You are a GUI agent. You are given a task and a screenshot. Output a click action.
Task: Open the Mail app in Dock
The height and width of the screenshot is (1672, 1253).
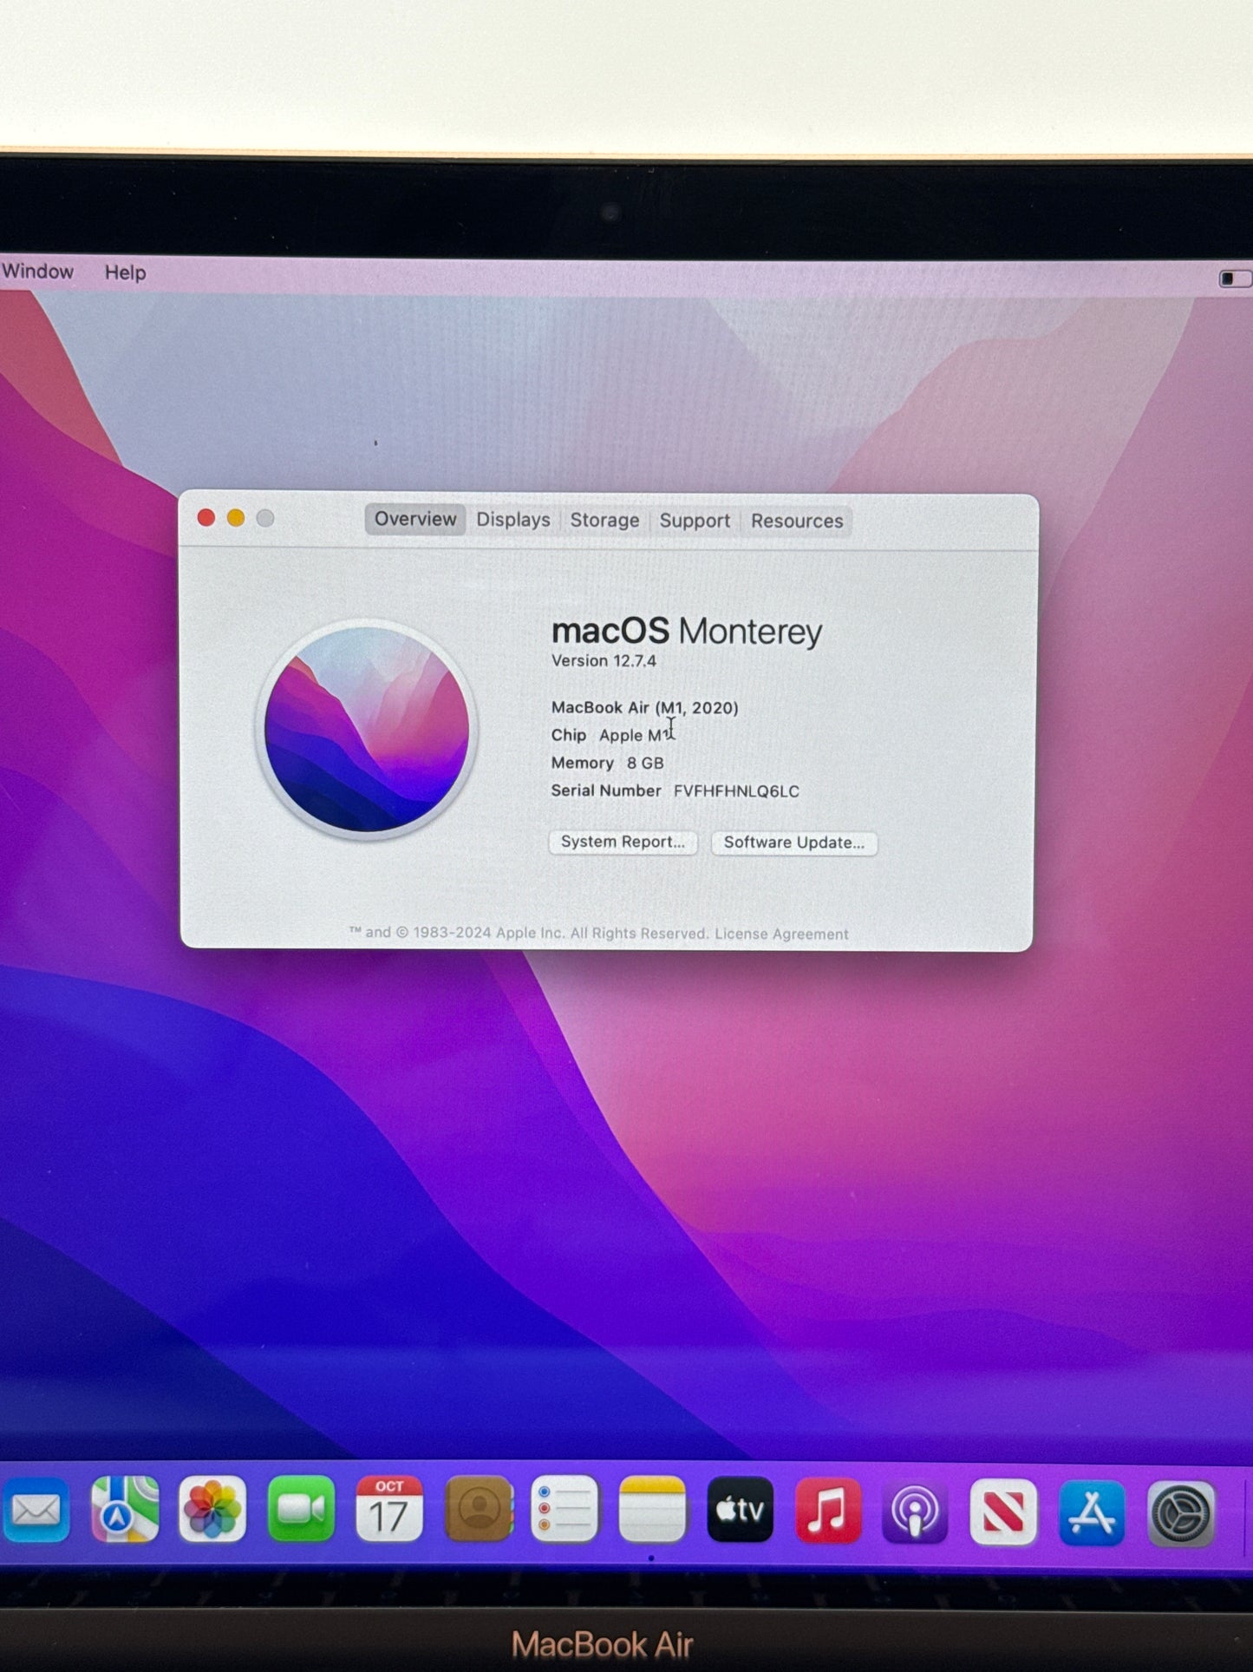[35, 1511]
